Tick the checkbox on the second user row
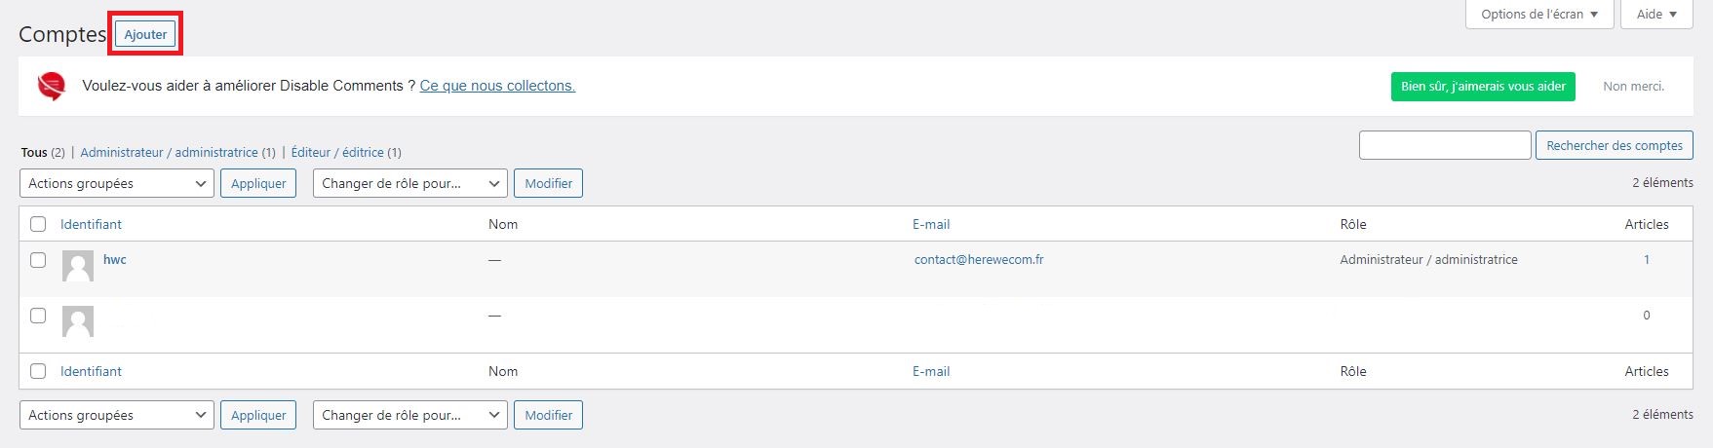The image size is (1713, 448). click(38, 316)
